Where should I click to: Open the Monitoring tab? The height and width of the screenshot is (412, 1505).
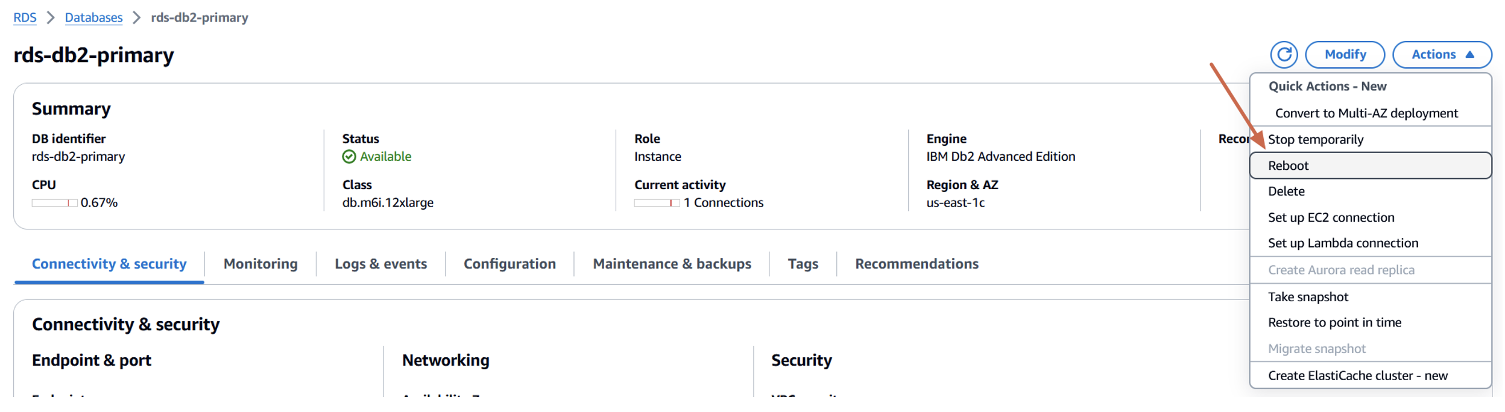click(x=260, y=264)
